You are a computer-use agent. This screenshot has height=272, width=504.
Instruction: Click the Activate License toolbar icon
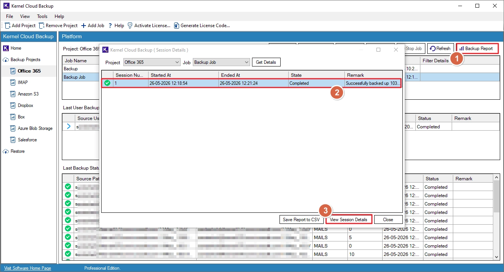coord(130,26)
